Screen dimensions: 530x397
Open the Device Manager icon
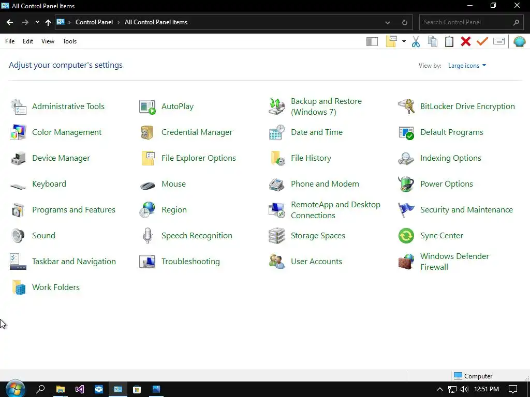pos(18,158)
